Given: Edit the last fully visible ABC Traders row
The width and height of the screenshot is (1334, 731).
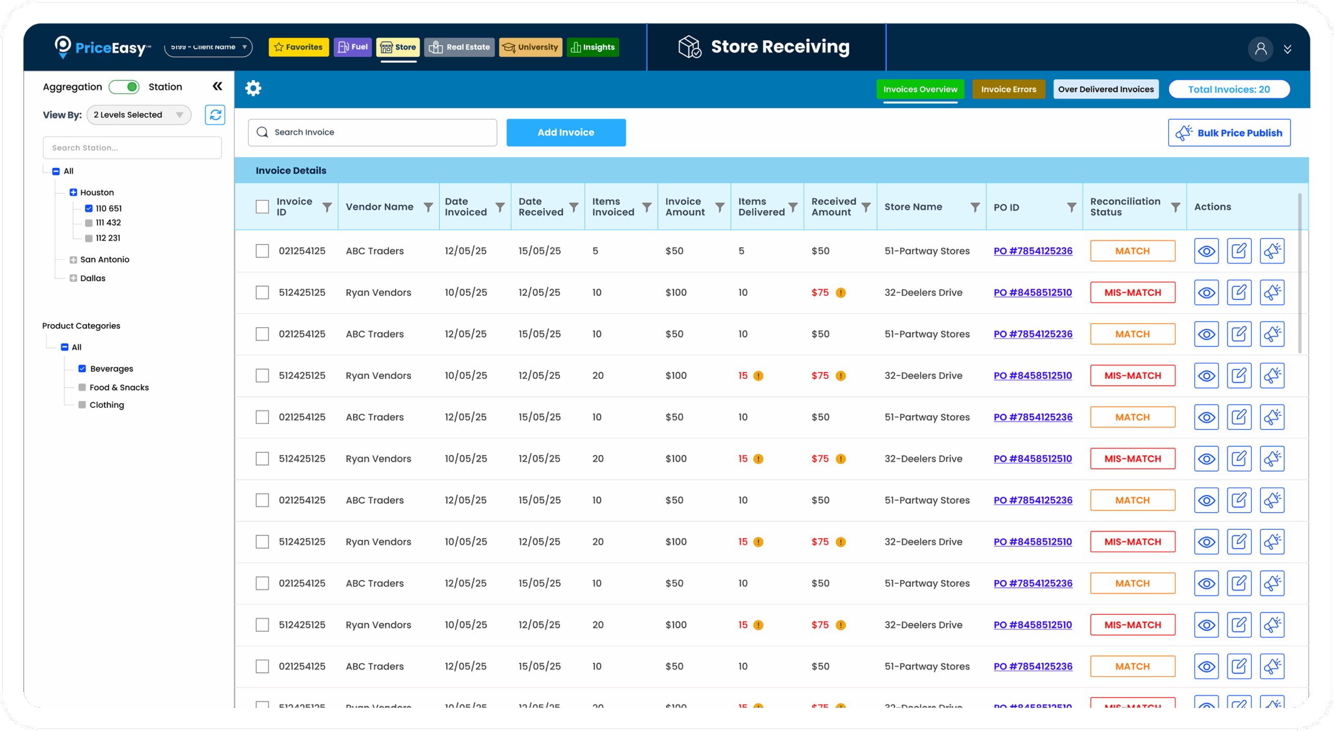Looking at the screenshot, I should (x=1239, y=666).
